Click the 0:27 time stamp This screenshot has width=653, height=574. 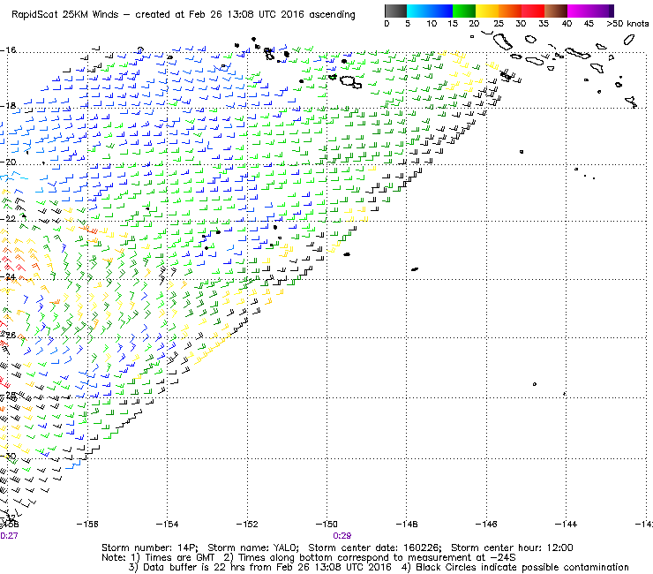9,536
